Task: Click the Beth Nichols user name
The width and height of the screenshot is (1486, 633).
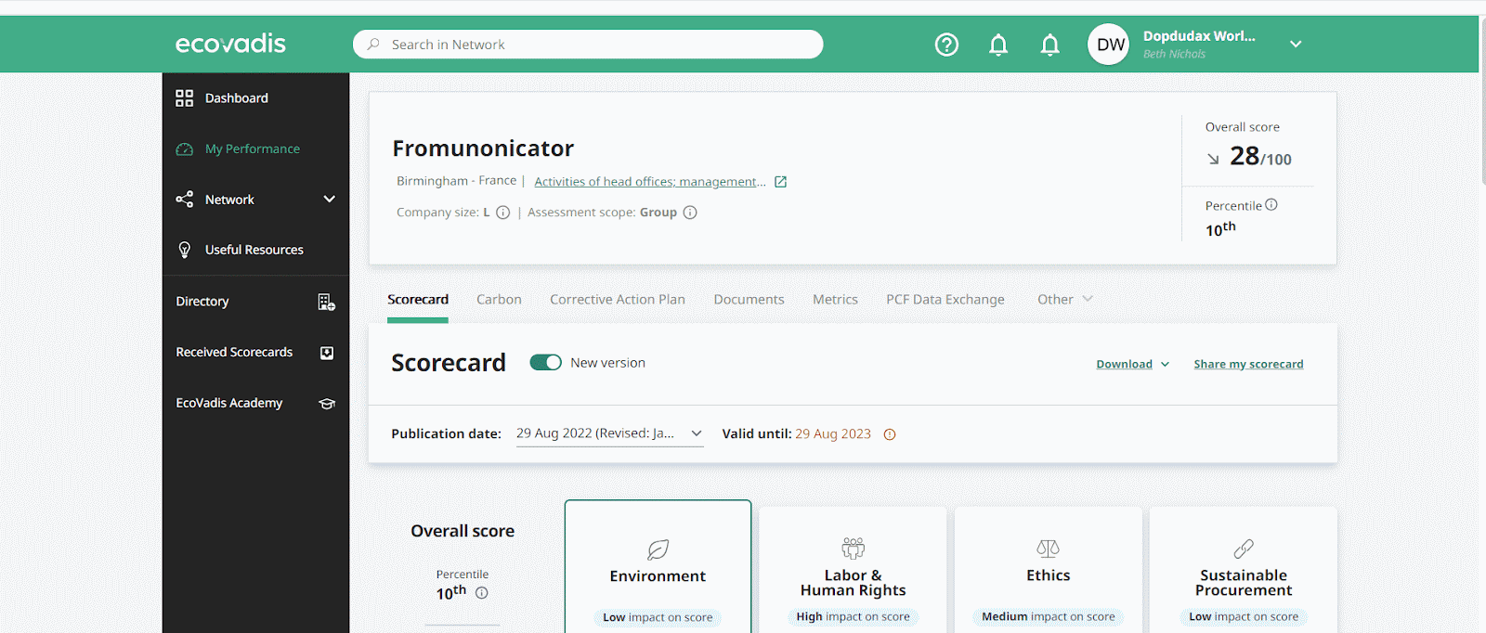Action: 1174,55
